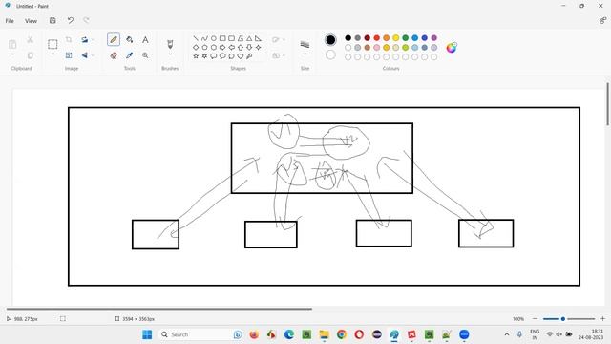Viewport: 611px width, 344px height.
Task: Click the zoom out minus button
Action: tap(535, 319)
